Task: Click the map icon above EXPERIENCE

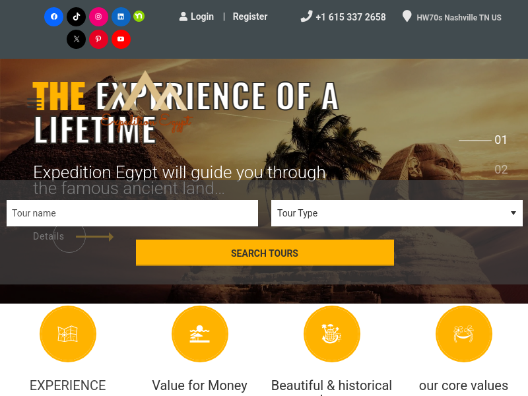Action: (x=68, y=334)
